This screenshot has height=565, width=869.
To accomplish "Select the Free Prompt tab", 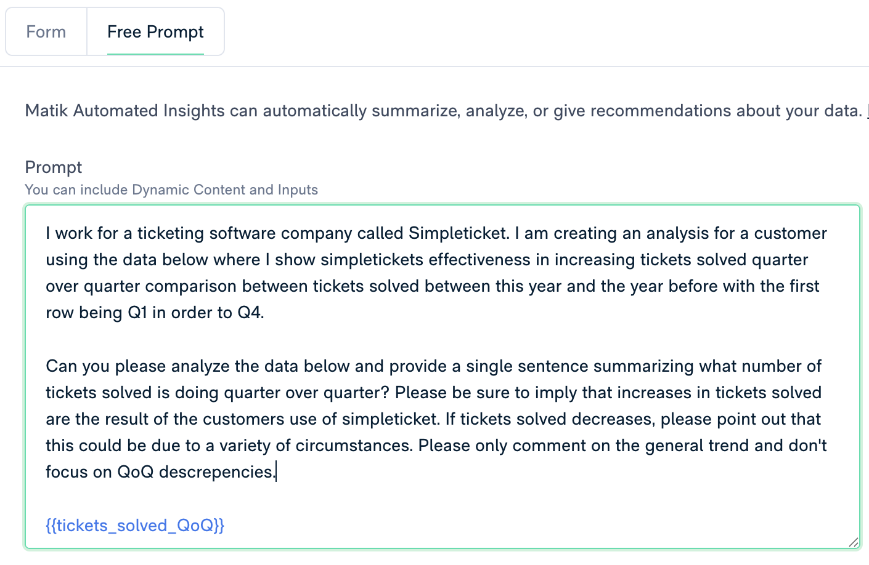I will tap(155, 31).
